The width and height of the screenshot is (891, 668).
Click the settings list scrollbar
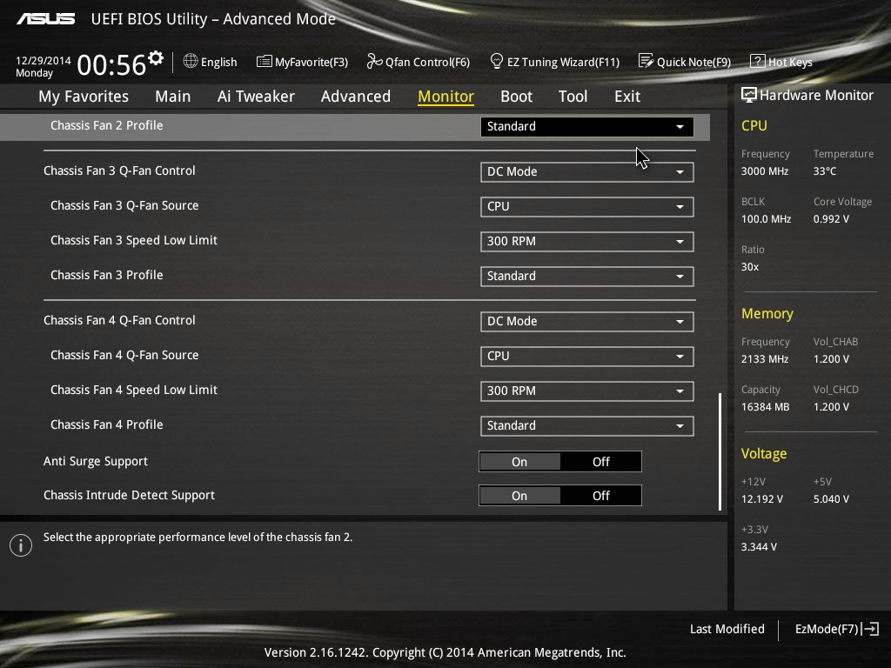720,451
